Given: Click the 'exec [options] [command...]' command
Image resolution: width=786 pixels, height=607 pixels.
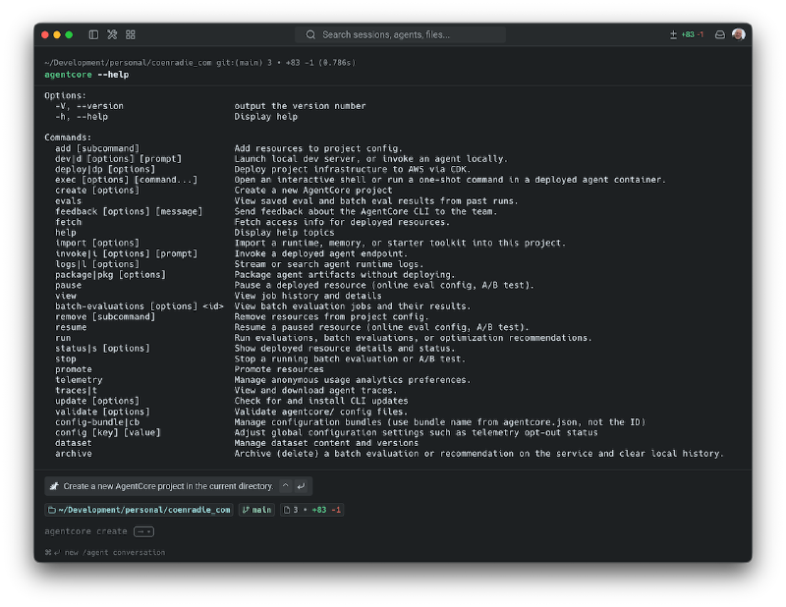Looking at the screenshot, I should 127,180.
